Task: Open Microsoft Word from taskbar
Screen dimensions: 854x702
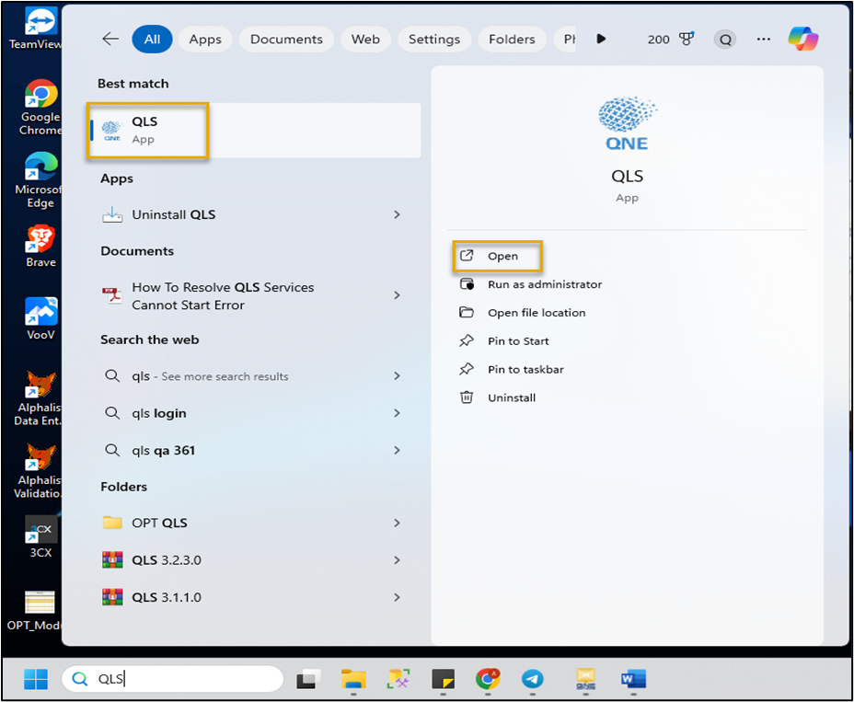Action: click(633, 679)
